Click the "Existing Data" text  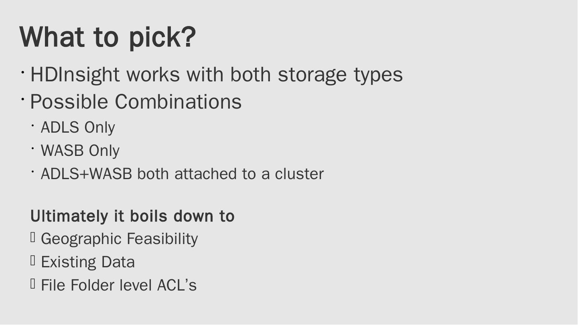click(88, 262)
